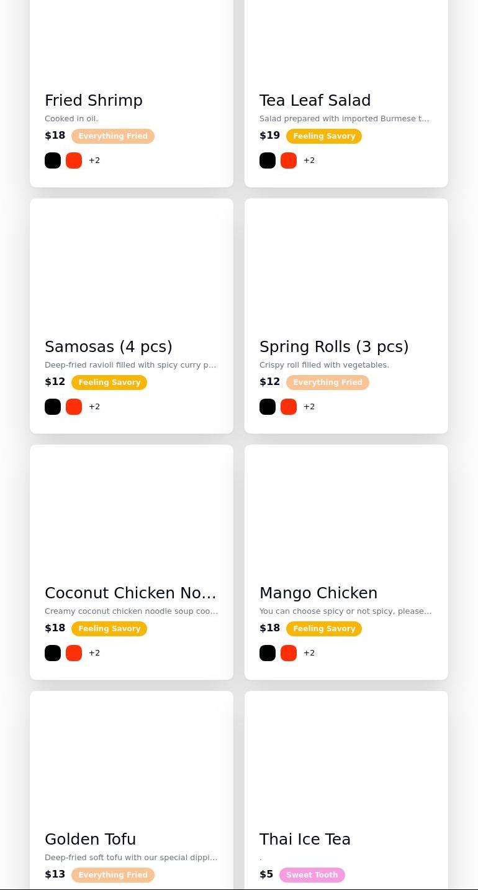
Task: Select black swatch on Mango Chicken card
Action: [x=268, y=653]
